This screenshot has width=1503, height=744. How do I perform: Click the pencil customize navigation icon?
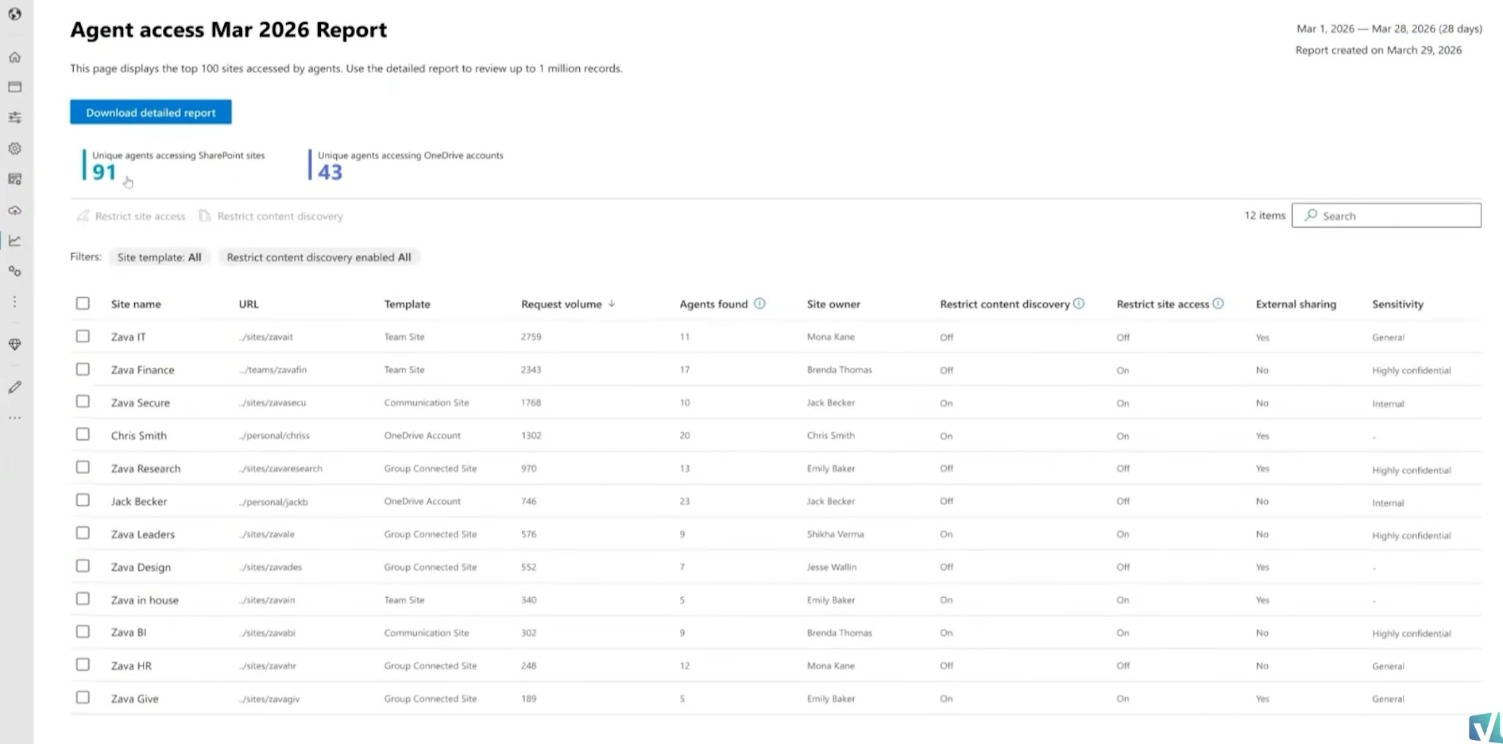pyautogui.click(x=14, y=387)
